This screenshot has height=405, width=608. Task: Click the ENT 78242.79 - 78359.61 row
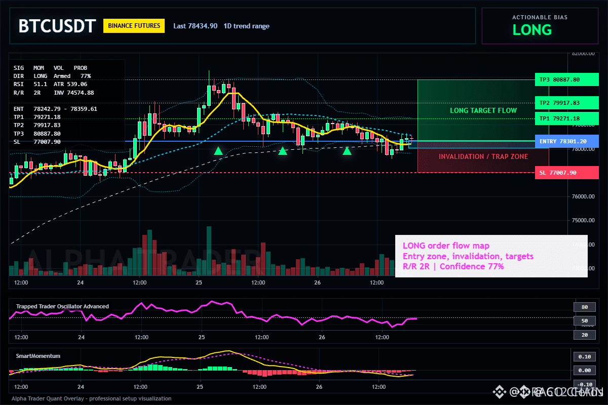click(x=55, y=109)
